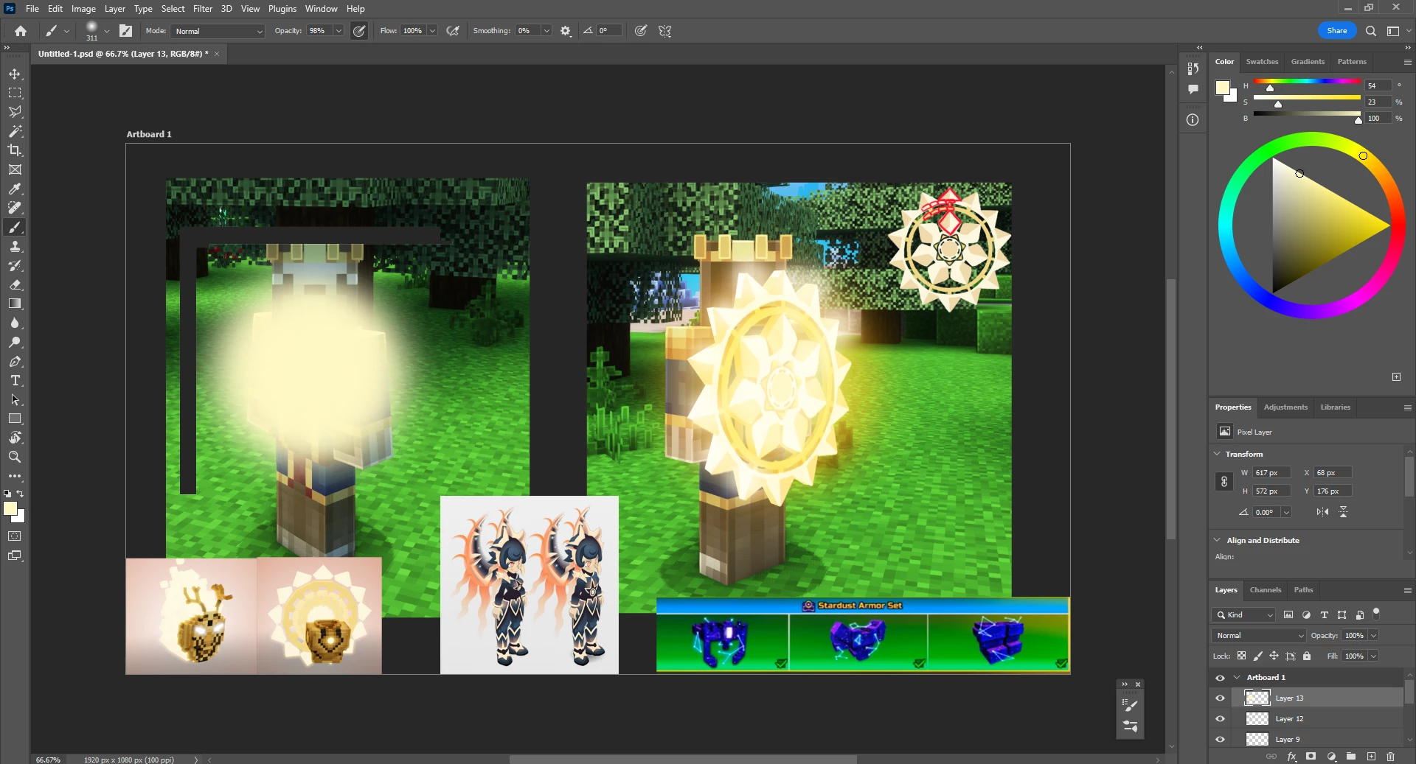Click the Saturation slider bar
This screenshot has height=764, width=1416.
[1307, 97]
